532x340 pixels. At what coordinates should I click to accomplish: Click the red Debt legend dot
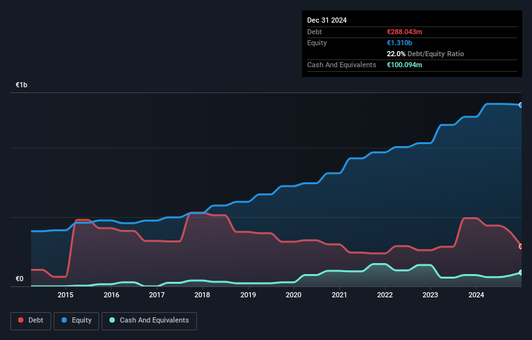[x=21, y=320]
